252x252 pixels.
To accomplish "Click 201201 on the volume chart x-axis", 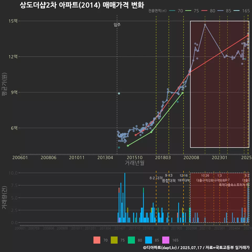I will pos(91,228).
